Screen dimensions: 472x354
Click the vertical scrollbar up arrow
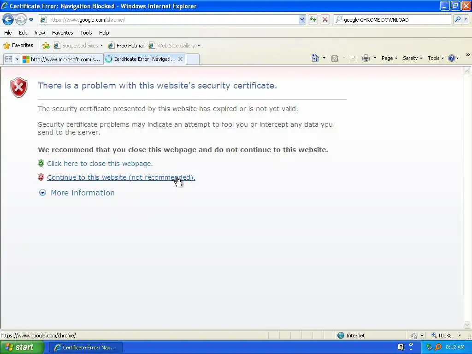click(x=467, y=71)
